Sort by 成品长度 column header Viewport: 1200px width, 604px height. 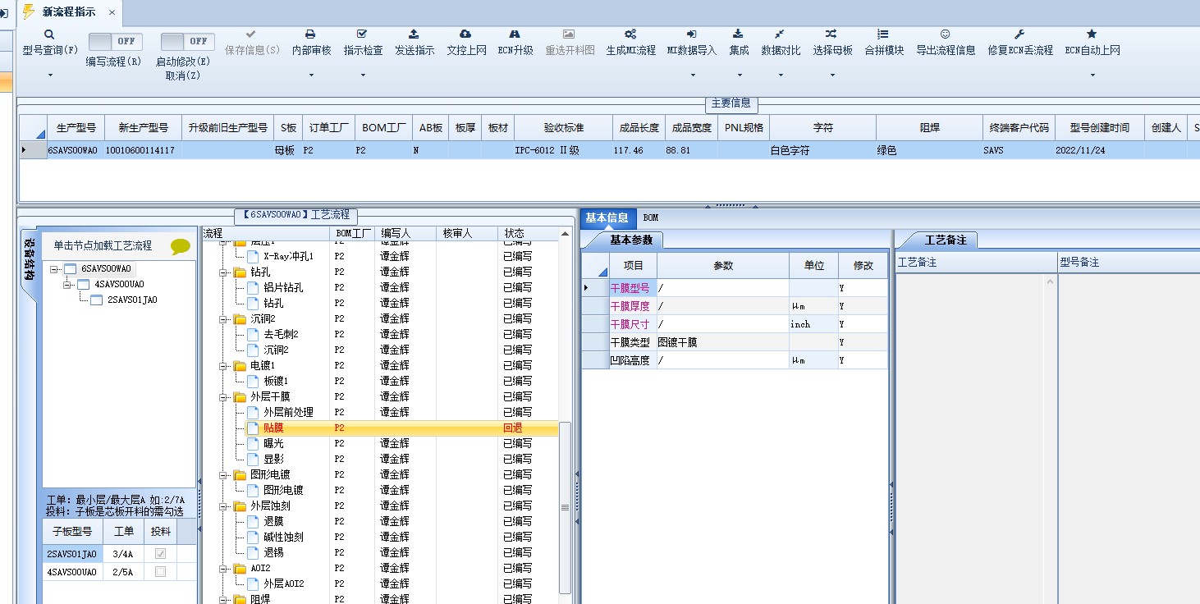coord(639,128)
